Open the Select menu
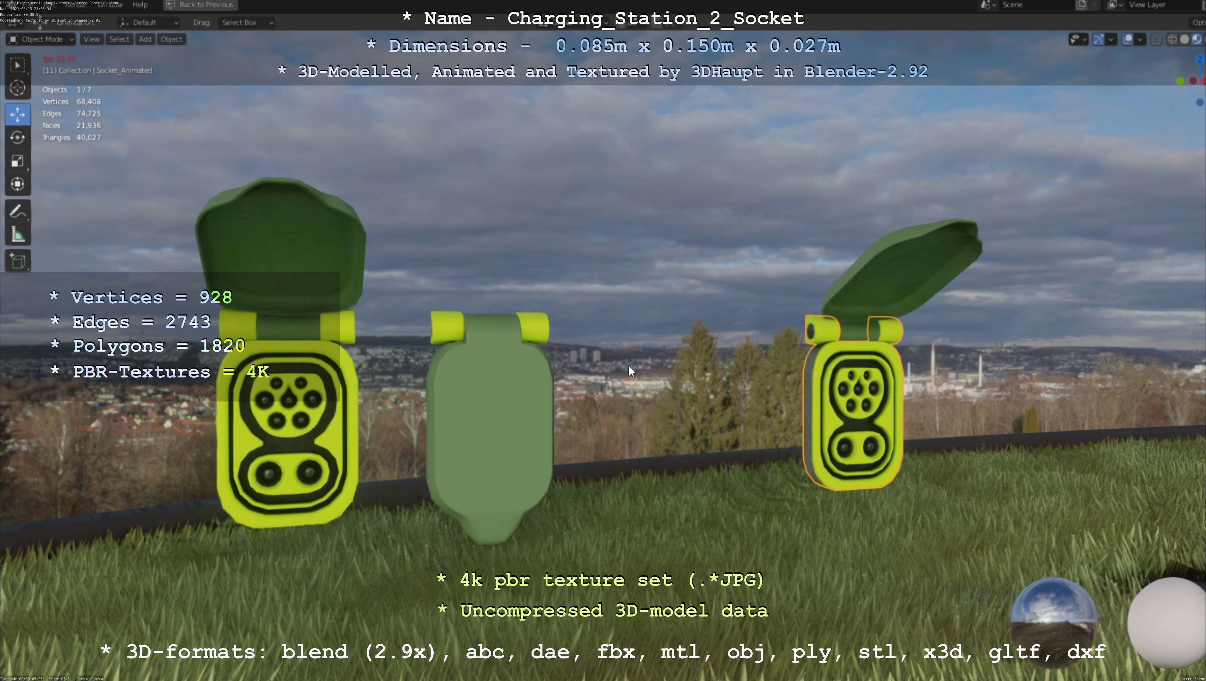Viewport: 1206px width, 681px height. coord(119,39)
